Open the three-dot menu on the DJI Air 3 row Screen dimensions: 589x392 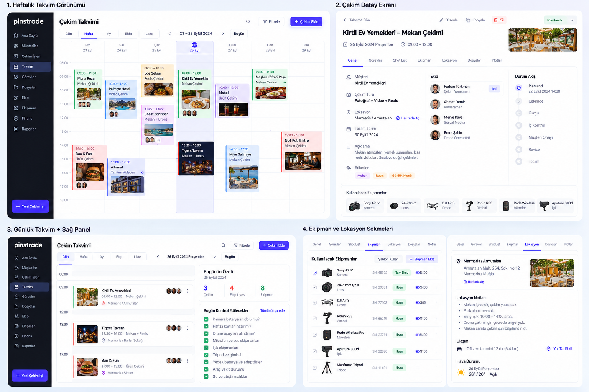[x=436, y=302]
